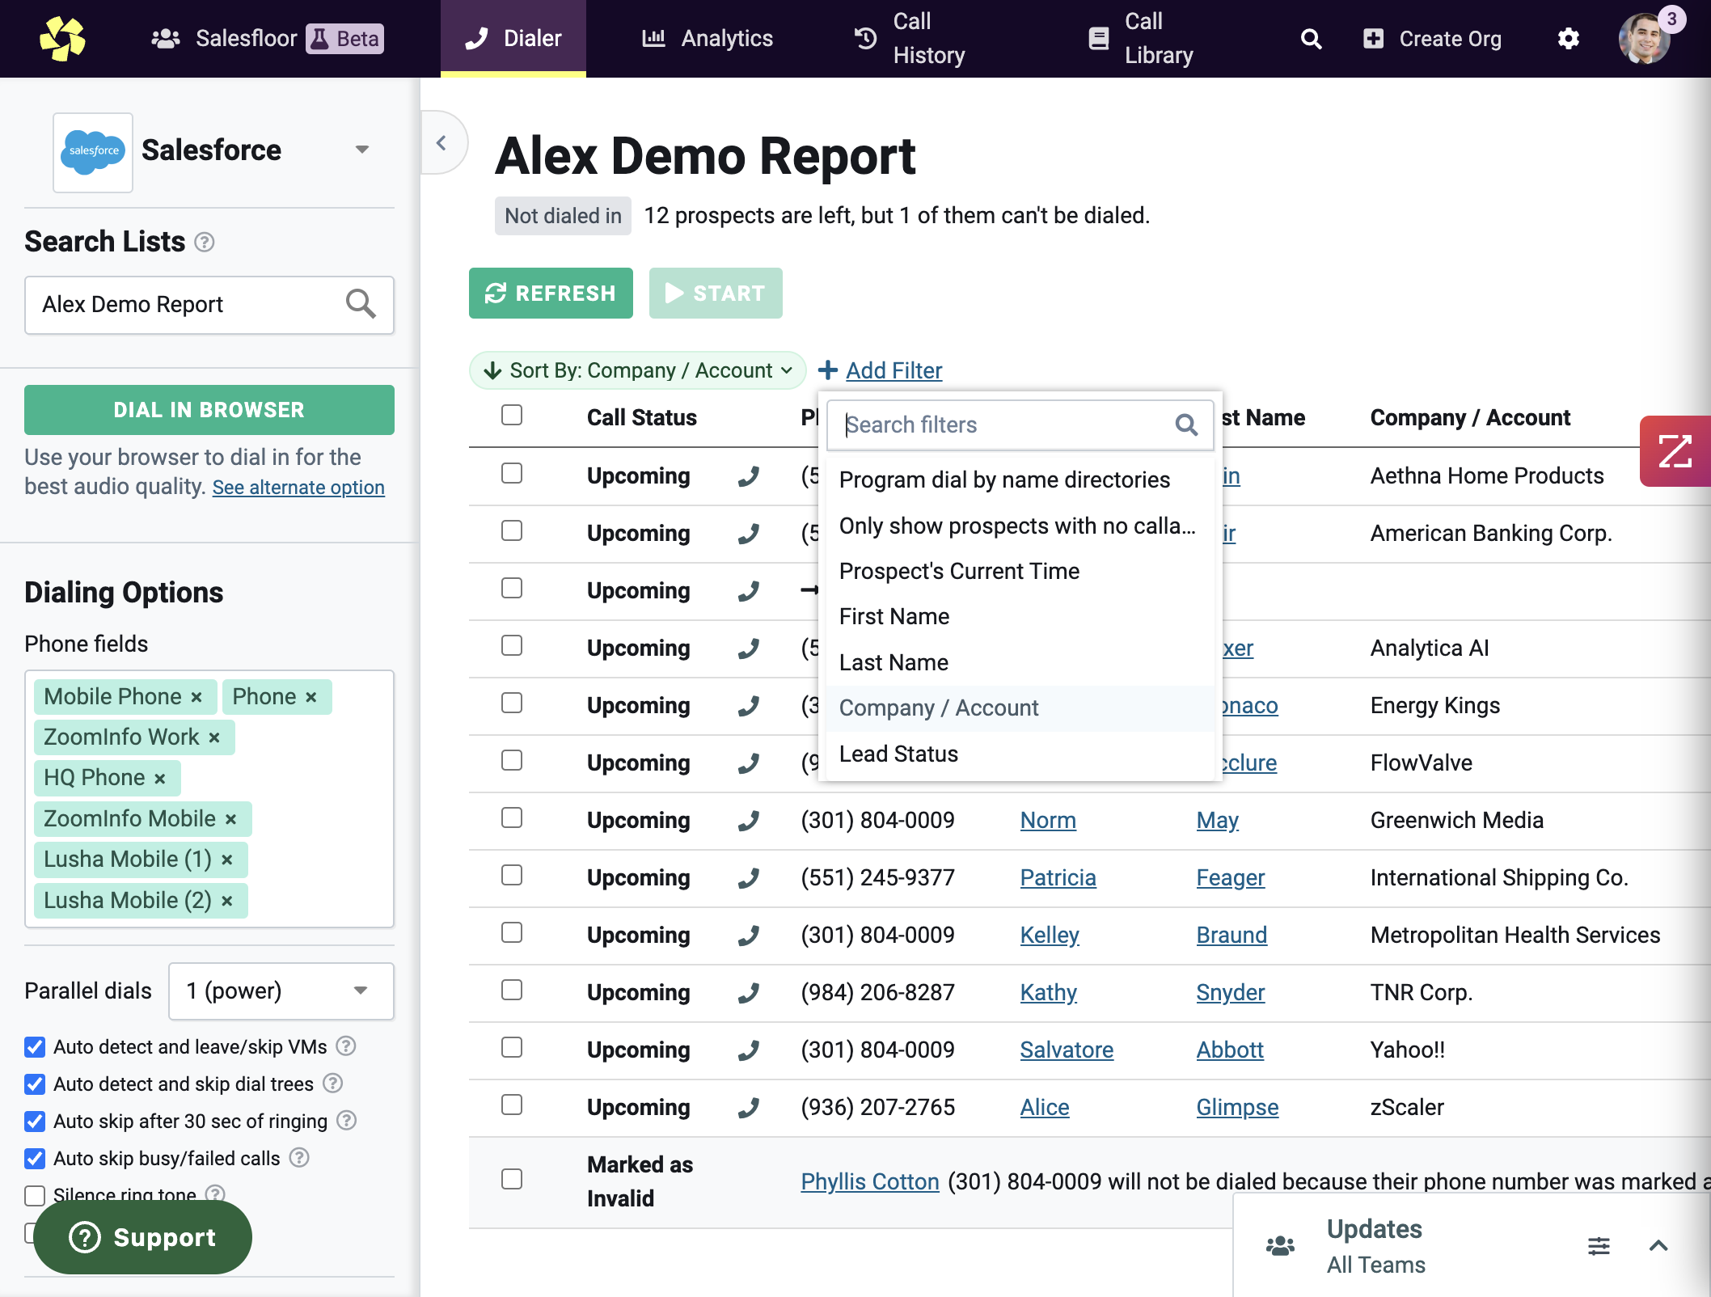Toggle Auto detect and skip dial trees
The width and height of the screenshot is (1711, 1297).
tap(35, 1084)
